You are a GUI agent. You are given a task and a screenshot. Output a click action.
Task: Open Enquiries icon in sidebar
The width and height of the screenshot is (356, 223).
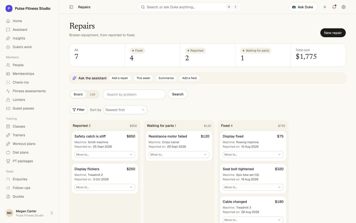[x=8, y=179]
